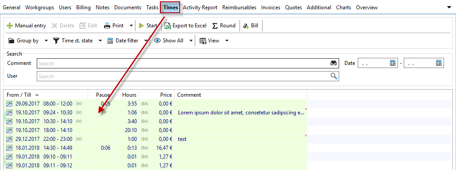Export to Excel

pyautogui.click(x=185, y=26)
